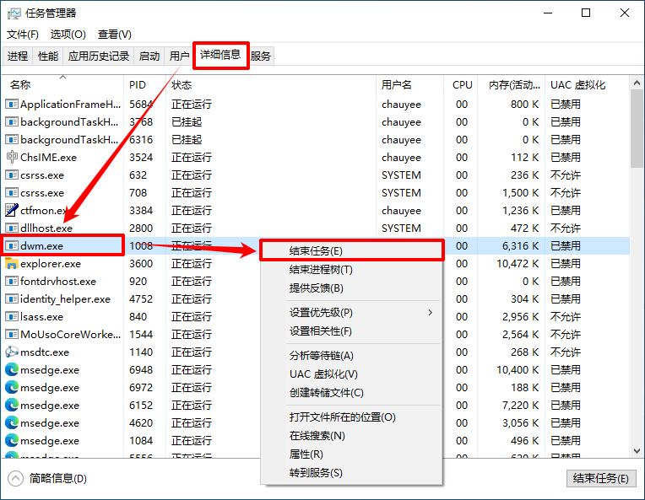The image size is (645, 500).
Task: Click the ctfmon.exe pen icon
Action: coord(12,210)
